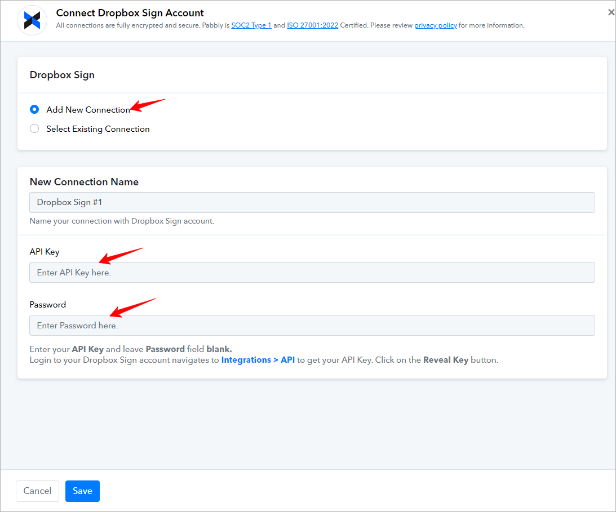Open the ISO 27001:2022 certification link
Screen dimensions: 616x512
point(312,25)
